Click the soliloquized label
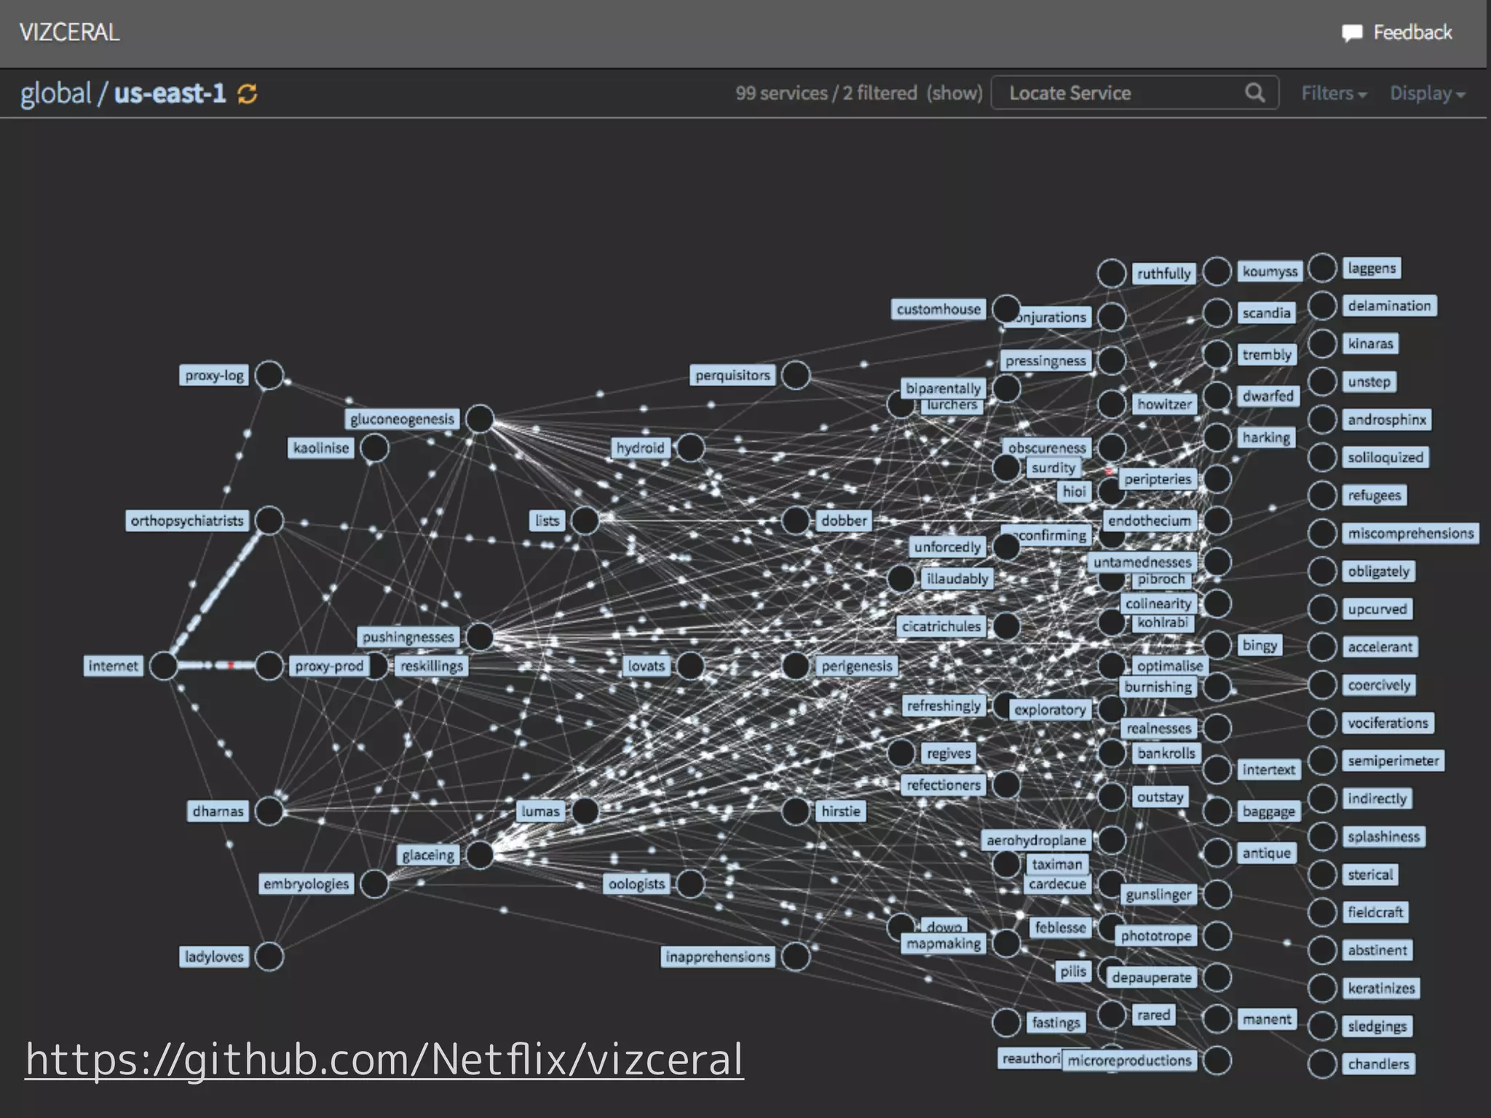This screenshot has height=1118, width=1491. [1385, 457]
